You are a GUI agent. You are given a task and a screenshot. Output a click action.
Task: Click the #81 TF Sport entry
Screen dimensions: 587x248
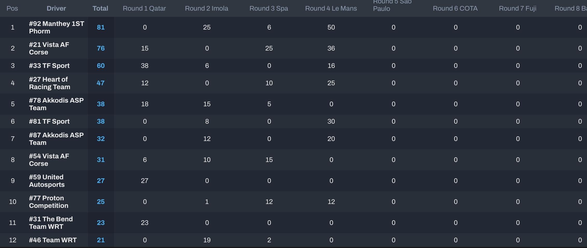pos(49,121)
